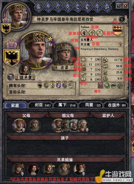Image resolution: width=134 pixels, height=184 pixels.
Task: Click the Salian dynasty coat of arms
Action: tap(118, 30)
